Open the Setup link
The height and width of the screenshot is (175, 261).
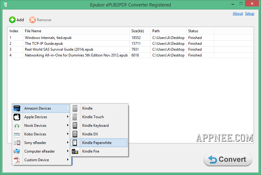pos(250,14)
